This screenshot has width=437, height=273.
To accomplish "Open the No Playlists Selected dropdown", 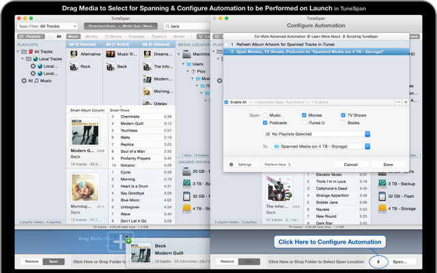I will pyautogui.click(x=316, y=134).
